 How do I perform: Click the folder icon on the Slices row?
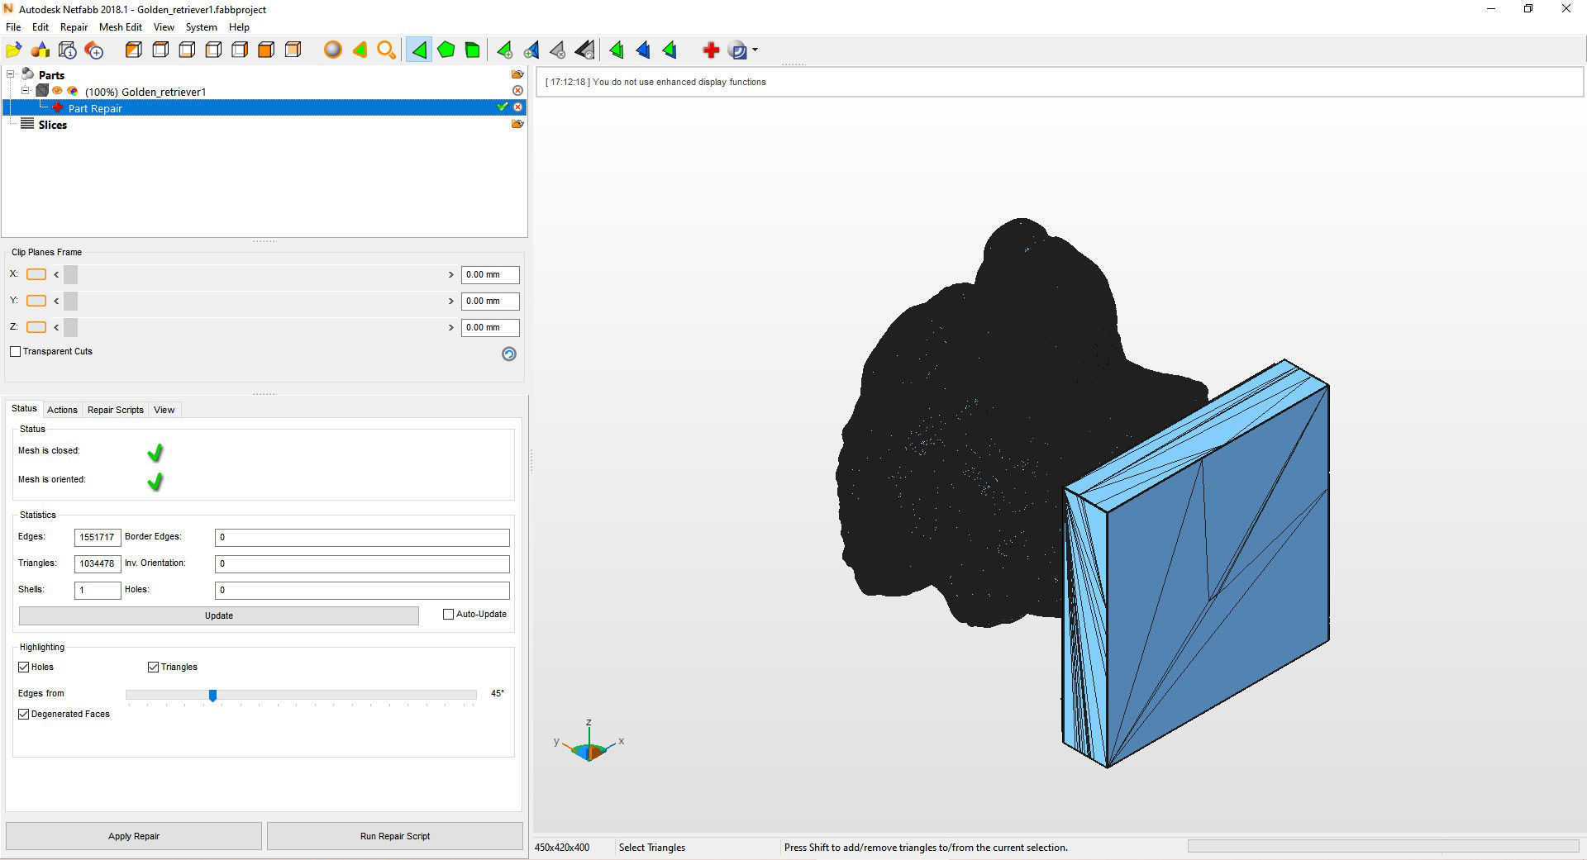[517, 124]
